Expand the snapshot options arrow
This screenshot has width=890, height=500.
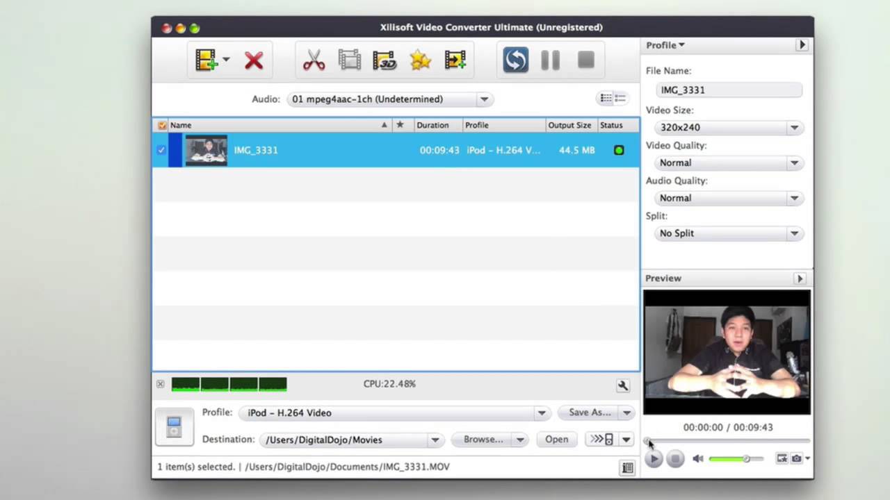pos(807,458)
